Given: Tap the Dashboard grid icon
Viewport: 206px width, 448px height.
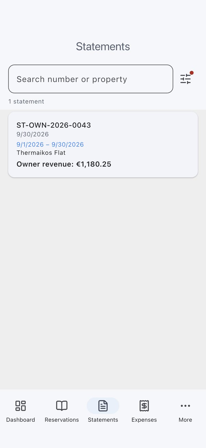Looking at the screenshot, I should pyautogui.click(x=20, y=406).
